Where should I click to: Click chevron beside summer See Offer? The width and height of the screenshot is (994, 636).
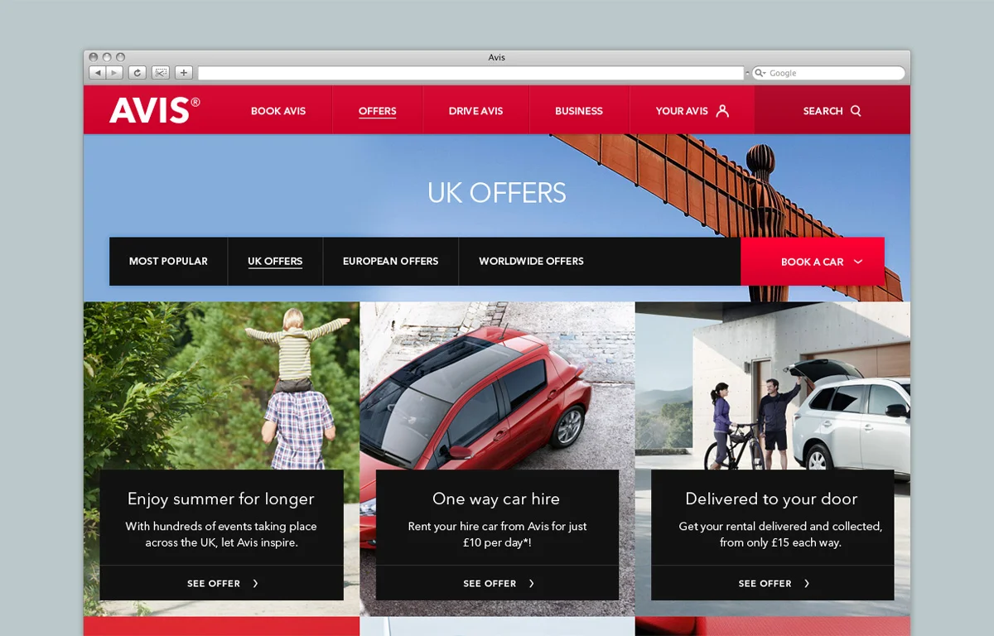255,583
